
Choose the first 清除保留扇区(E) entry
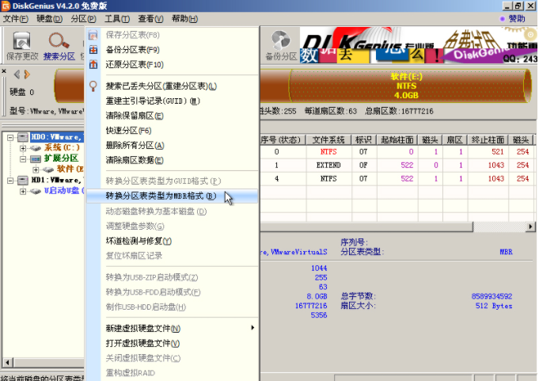173,116
